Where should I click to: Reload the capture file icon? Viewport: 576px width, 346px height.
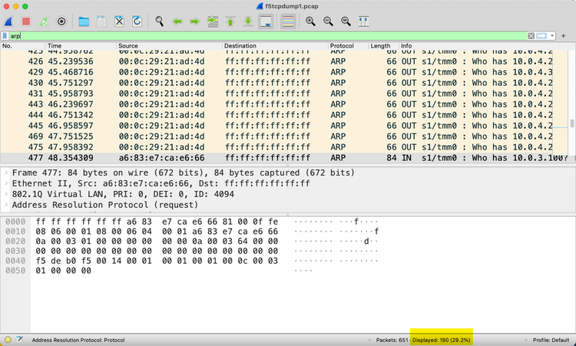(137, 21)
